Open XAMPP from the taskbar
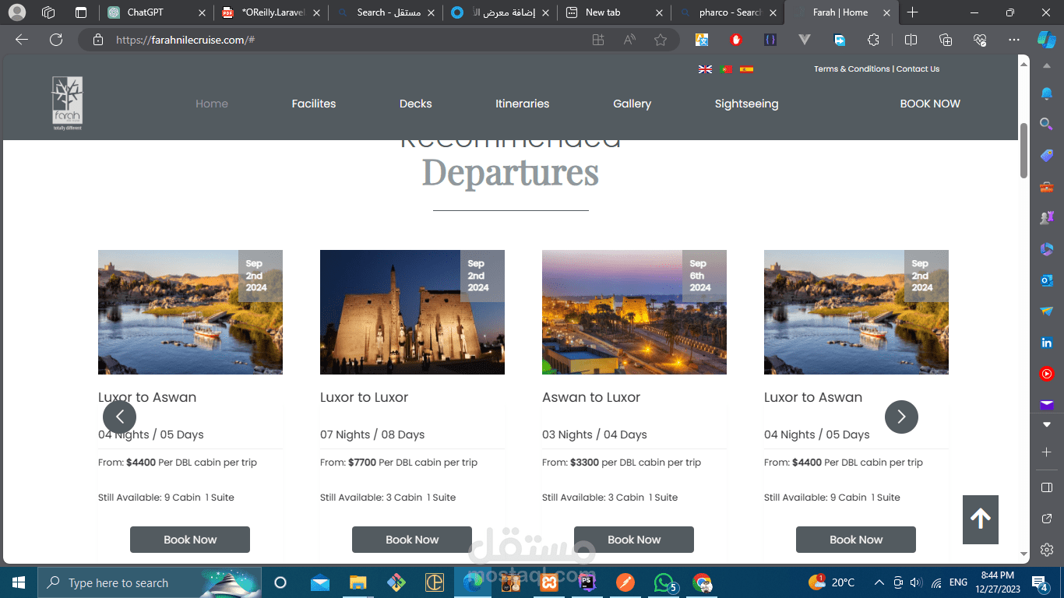The image size is (1064, 598). tap(549, 582)
